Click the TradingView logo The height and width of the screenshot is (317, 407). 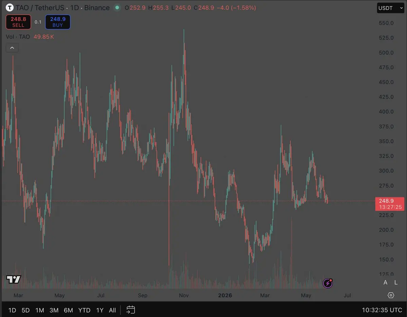pos(14,279)
